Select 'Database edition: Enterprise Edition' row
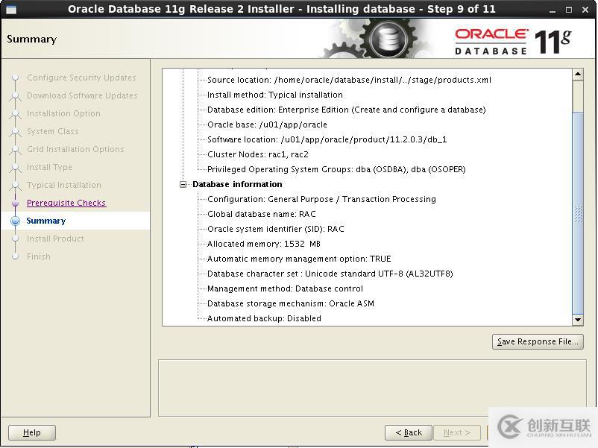The image size is (598, 448). 346,110
